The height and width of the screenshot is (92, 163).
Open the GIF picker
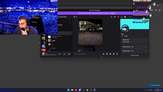pos(107,54)
